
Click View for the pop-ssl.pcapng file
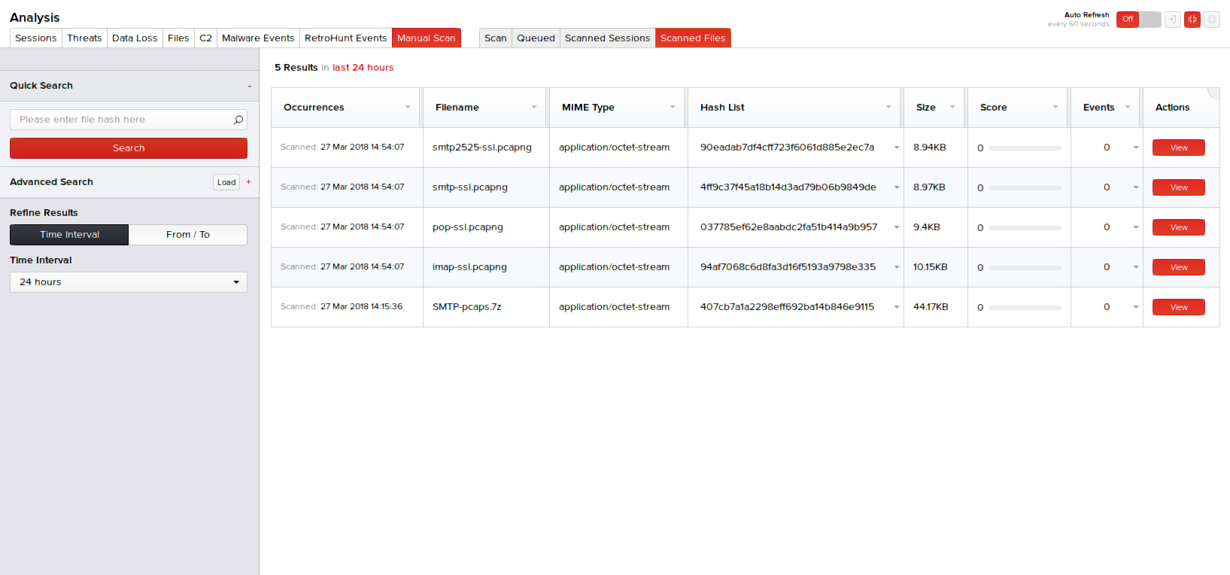pyautogui.click(x=1178, y=227)
